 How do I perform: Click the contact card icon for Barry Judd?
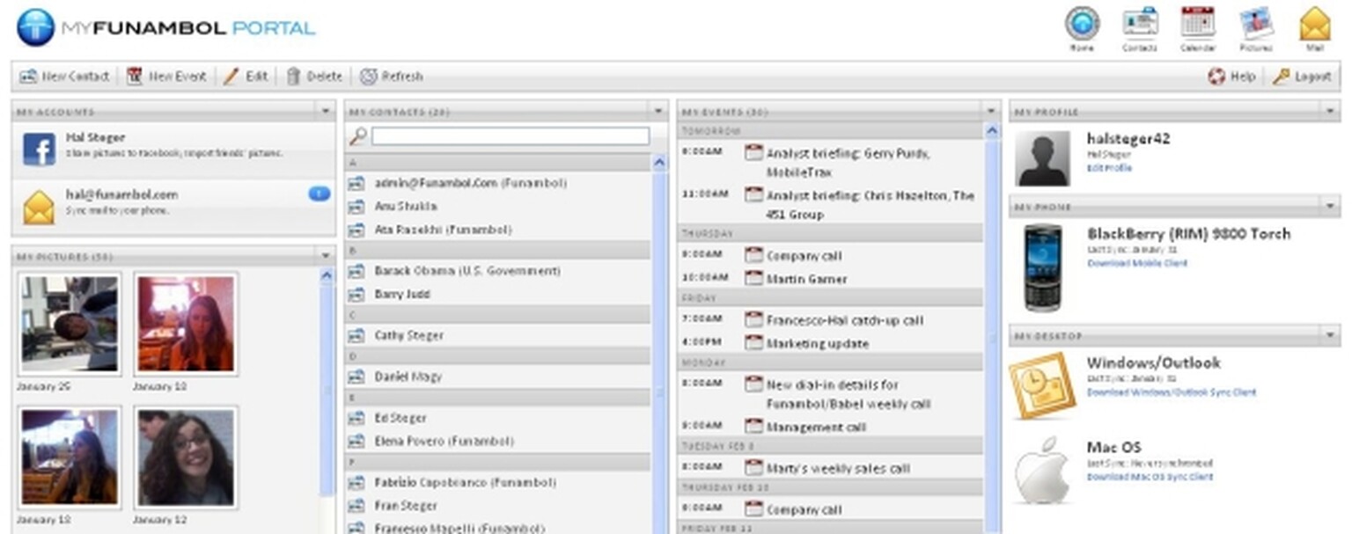[356, 294]
